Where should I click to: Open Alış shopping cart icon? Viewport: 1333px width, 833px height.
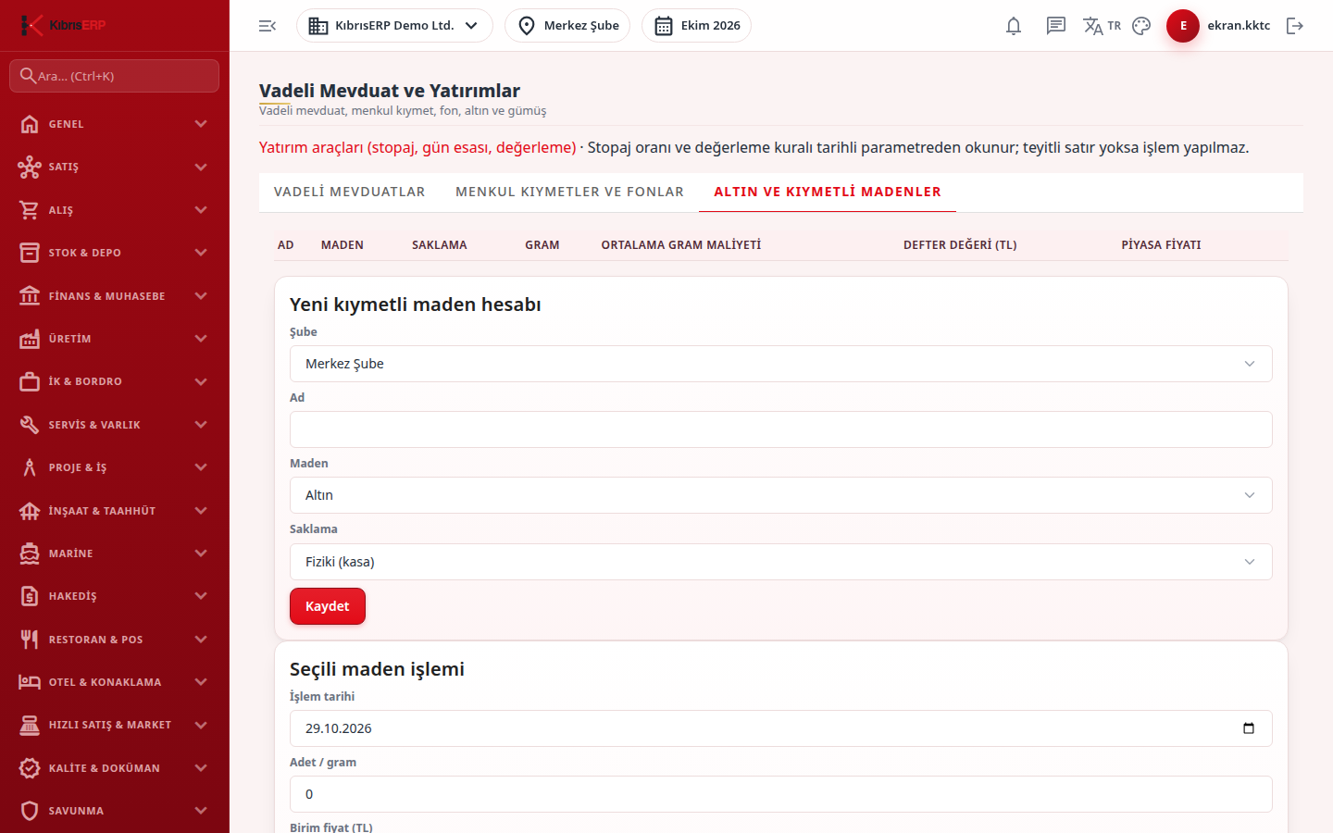click(x=30, y=210)
